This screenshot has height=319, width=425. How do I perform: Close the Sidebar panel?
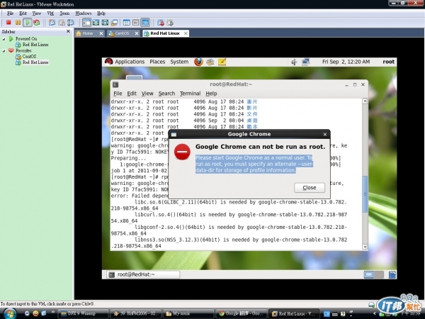(x=68, y=31)
